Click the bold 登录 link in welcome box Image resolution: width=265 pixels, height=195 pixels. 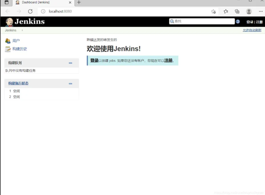click(x=94, y=60)
